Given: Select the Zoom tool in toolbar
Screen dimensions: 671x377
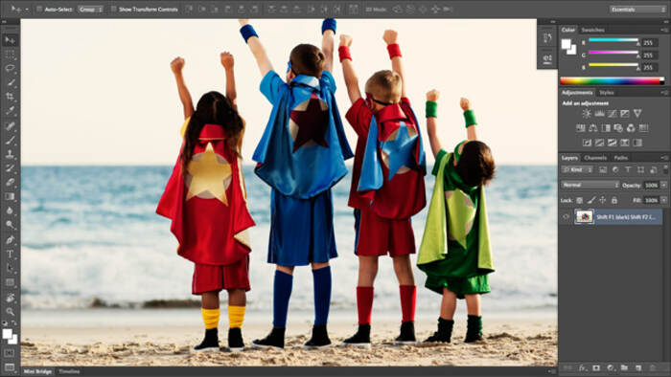Looking at the screenshot, I should click(x=10, y=312).
